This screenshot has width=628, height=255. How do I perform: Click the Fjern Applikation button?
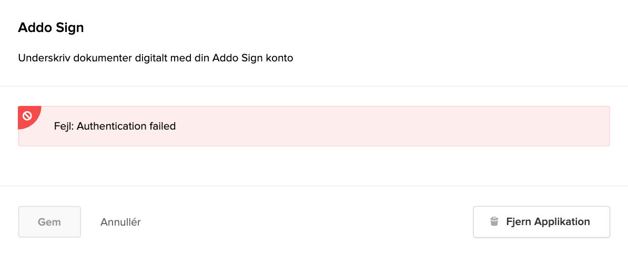(541, 222)
